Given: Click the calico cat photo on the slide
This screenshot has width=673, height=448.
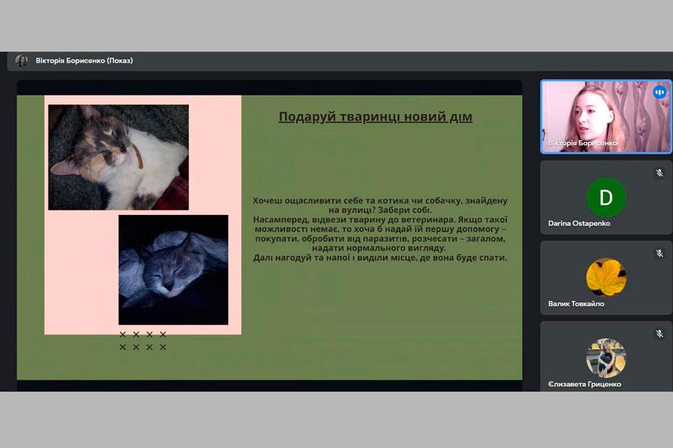Looking at the screenshot, I should (x=118, y=157).
